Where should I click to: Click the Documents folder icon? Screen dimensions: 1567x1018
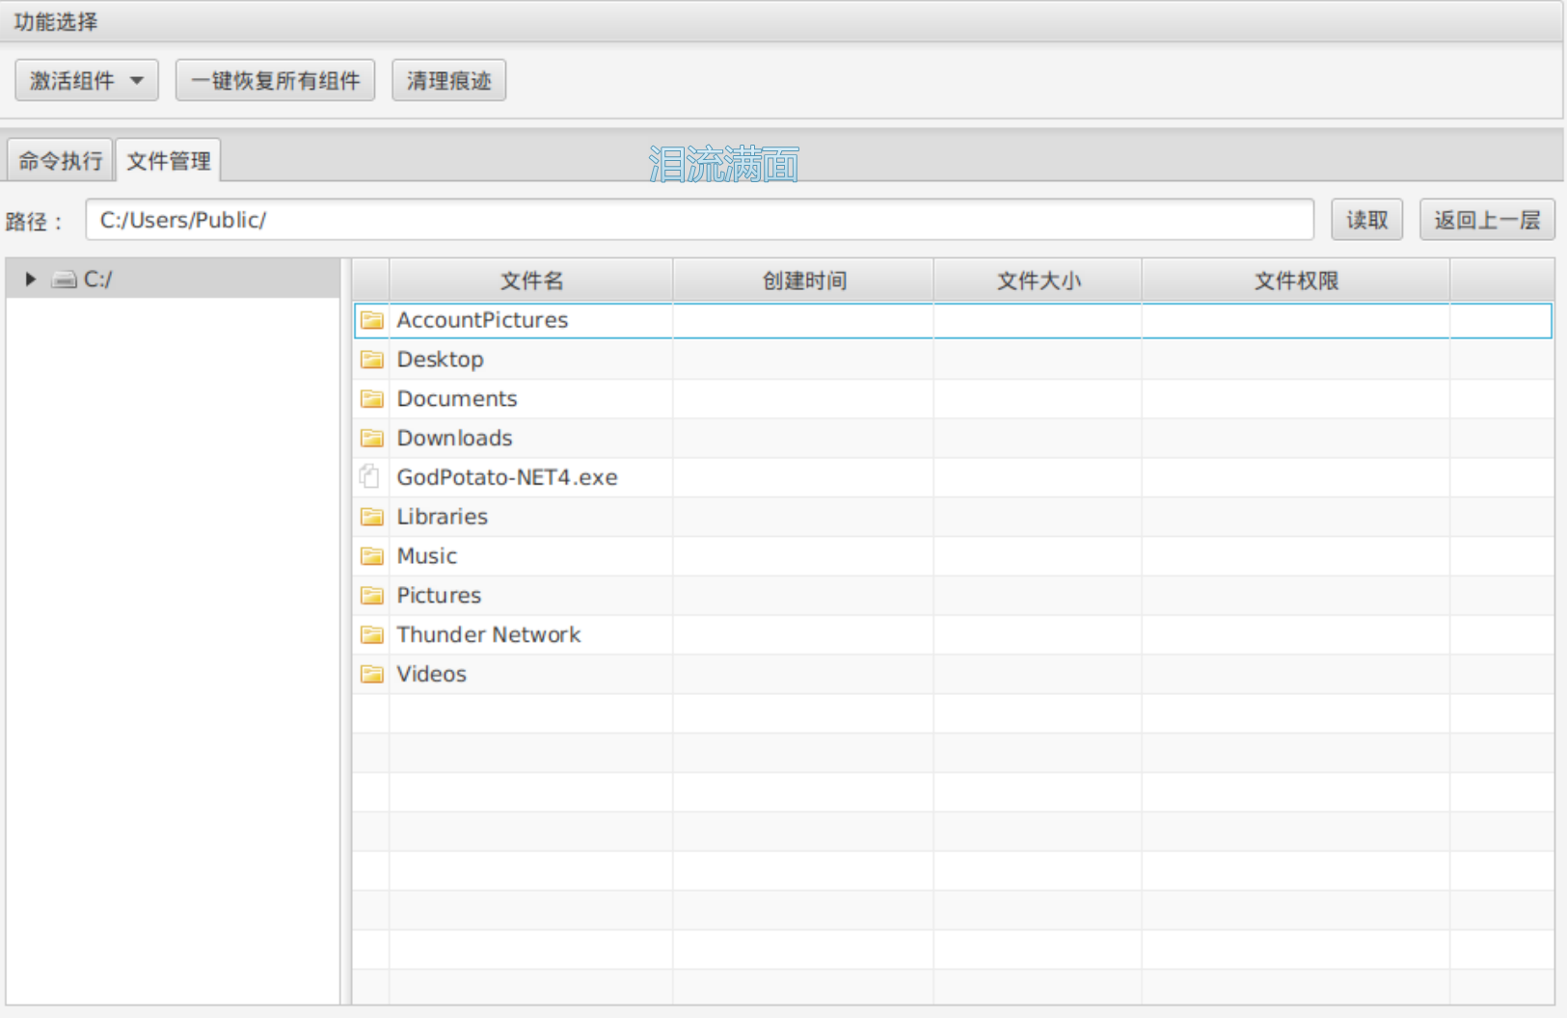(x=371, y=399)
